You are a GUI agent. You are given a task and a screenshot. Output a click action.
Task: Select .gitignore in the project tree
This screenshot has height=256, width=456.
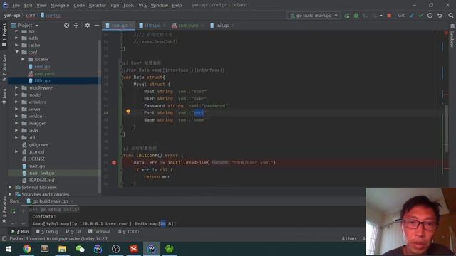click(38, 145)
